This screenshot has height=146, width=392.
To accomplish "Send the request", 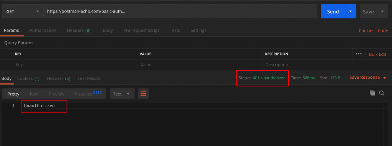I will 333,11.
